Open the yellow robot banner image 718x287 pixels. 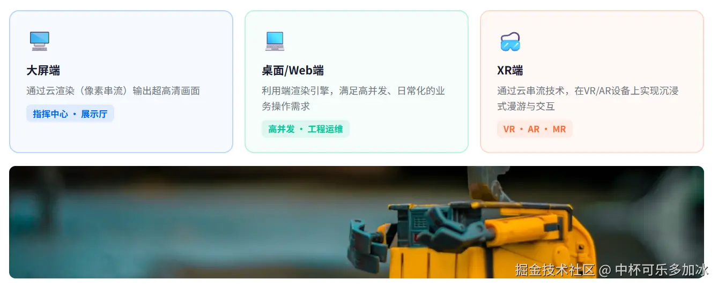pyautogui.click(x=357, y=222)
